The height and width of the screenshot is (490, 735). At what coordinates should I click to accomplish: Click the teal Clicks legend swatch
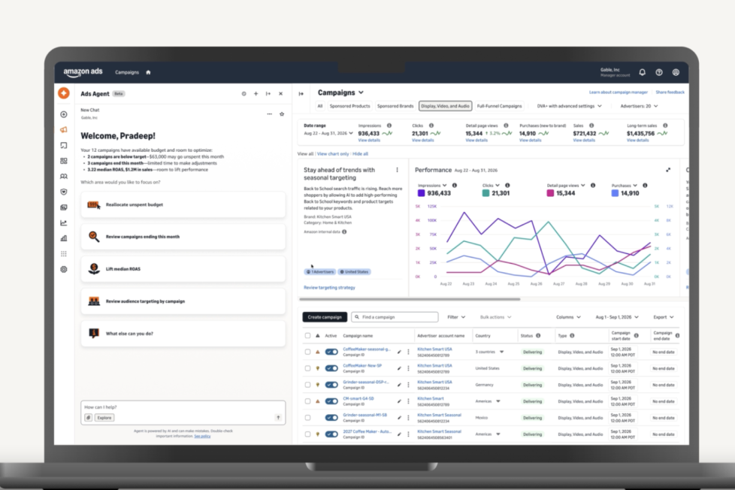(x=485, y=193)
